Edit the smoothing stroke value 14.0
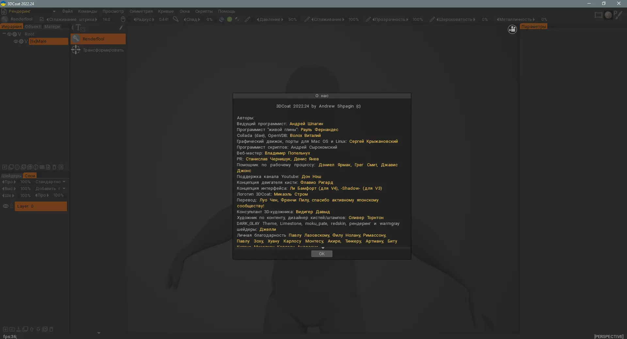627x339 pixels. (106, 20)
